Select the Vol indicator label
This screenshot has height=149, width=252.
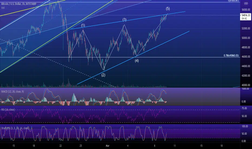tap(3, 8)
